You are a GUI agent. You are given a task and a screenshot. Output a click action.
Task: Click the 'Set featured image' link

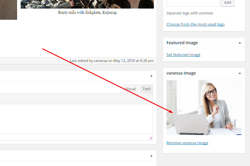(x=183, y=55)
